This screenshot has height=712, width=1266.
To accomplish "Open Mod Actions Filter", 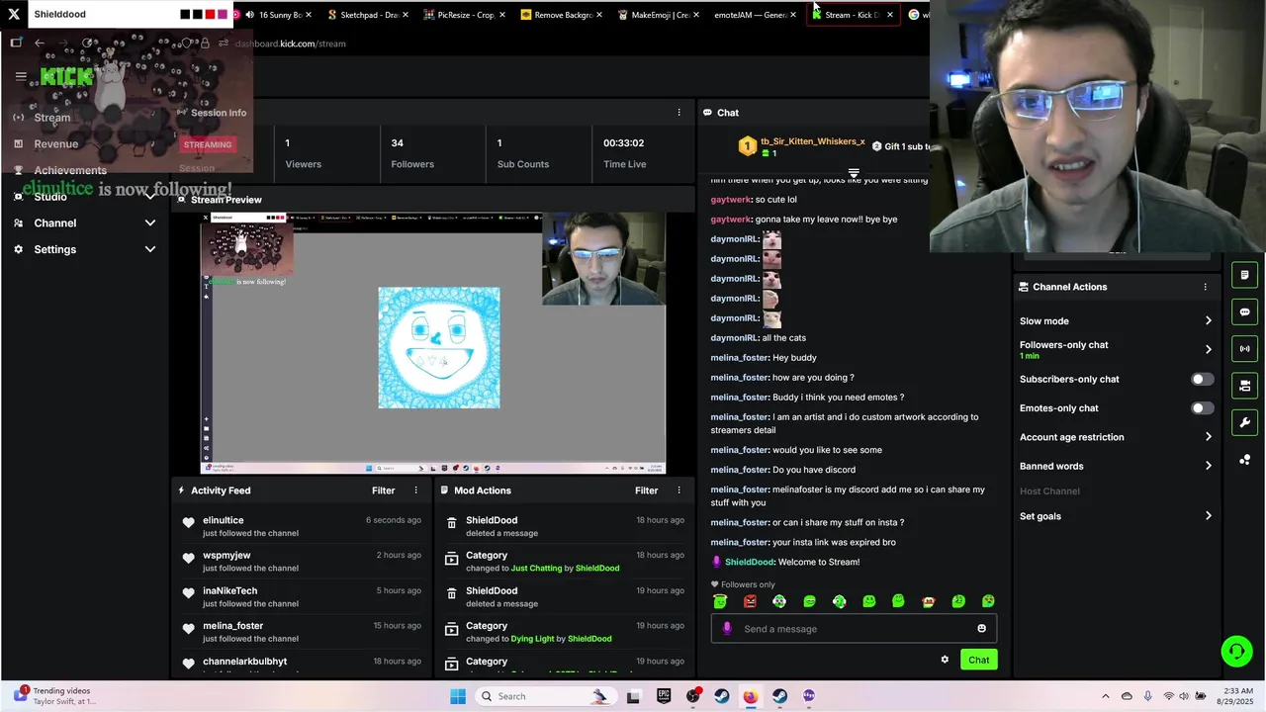I will tap(646, 490).
